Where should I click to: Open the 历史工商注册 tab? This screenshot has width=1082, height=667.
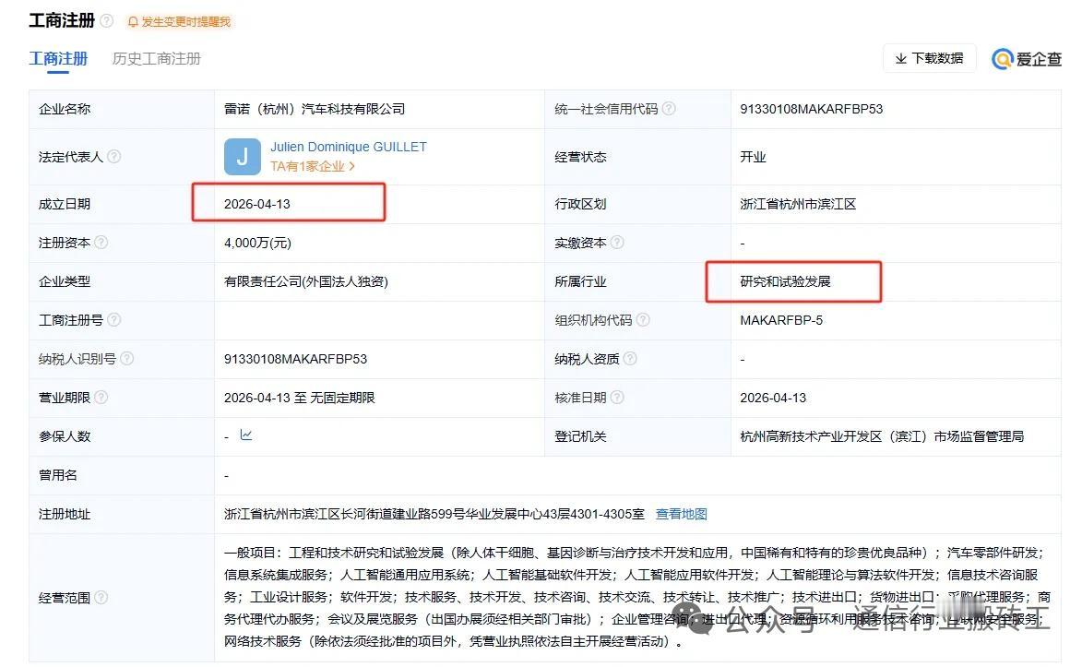(156, 59)
